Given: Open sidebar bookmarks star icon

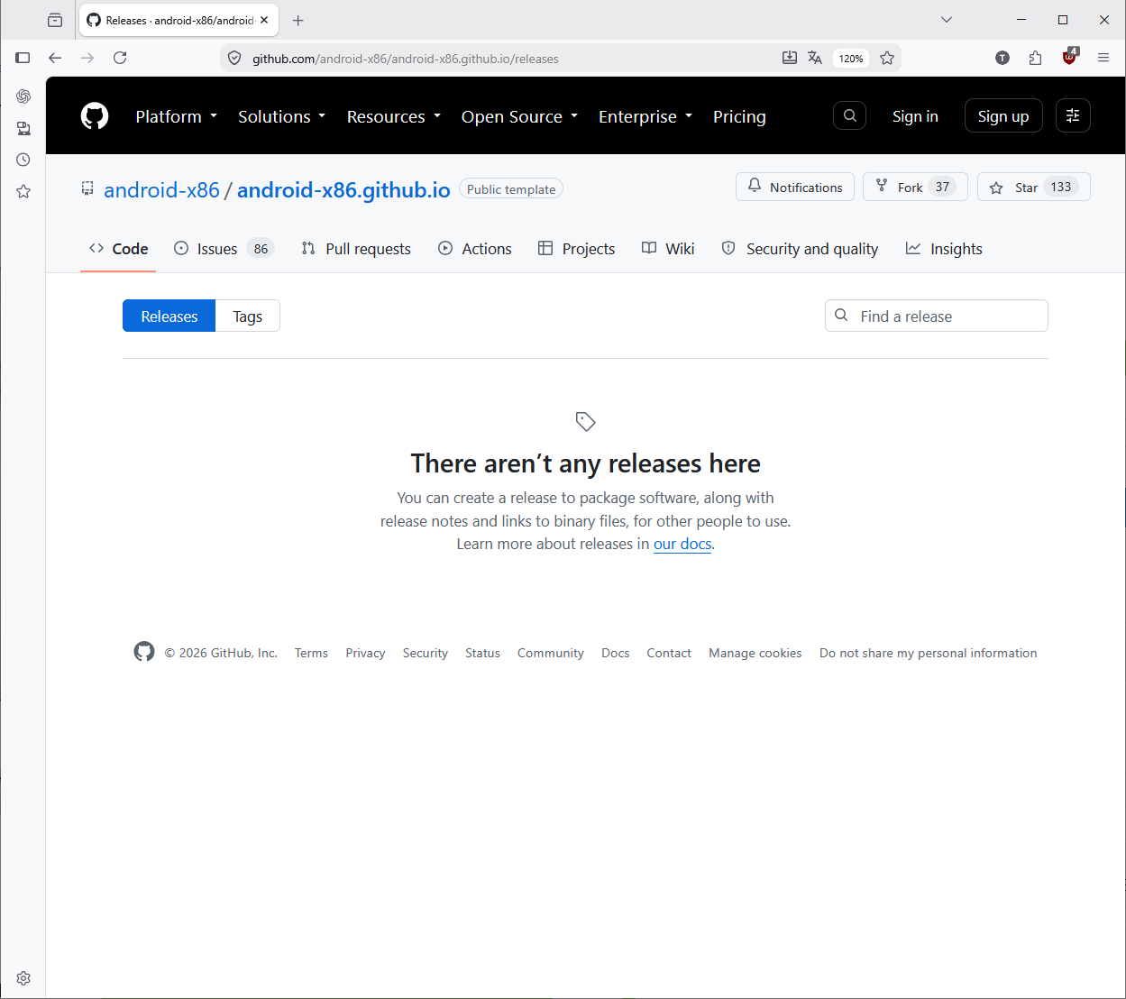Looking at the screenshot, I should [23, 191].
